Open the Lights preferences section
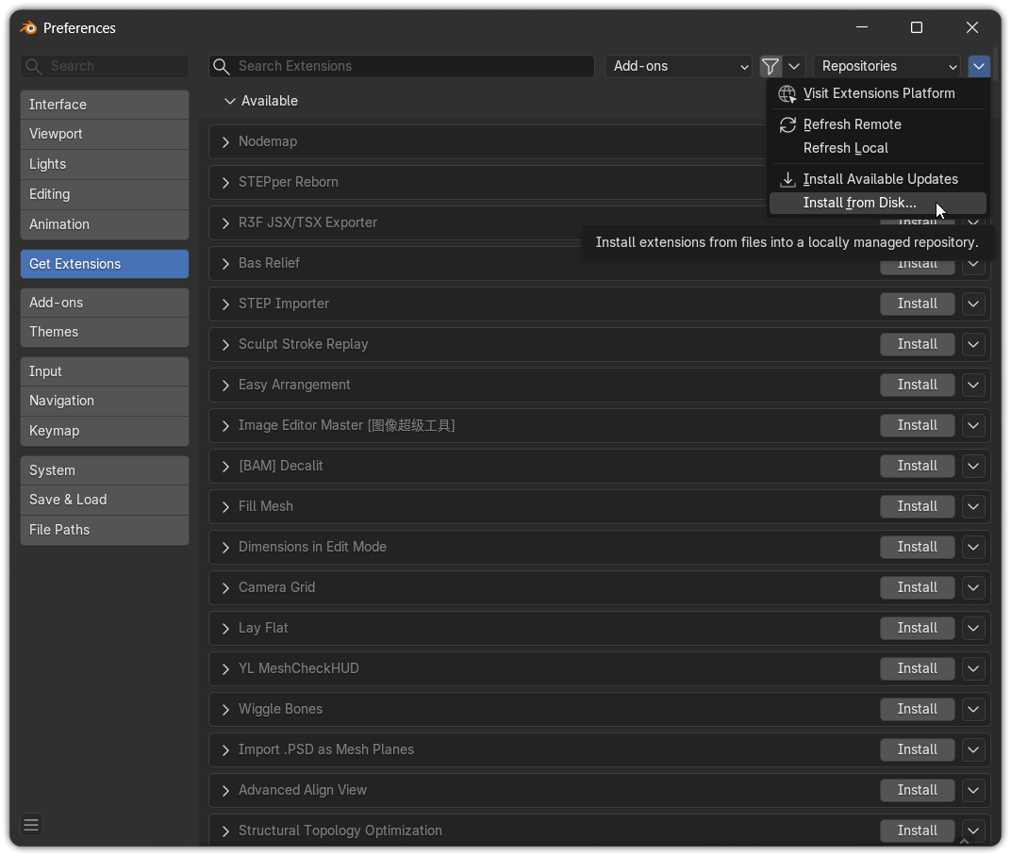The height and width of the screenshot is (856, 1011). (105, 164)
